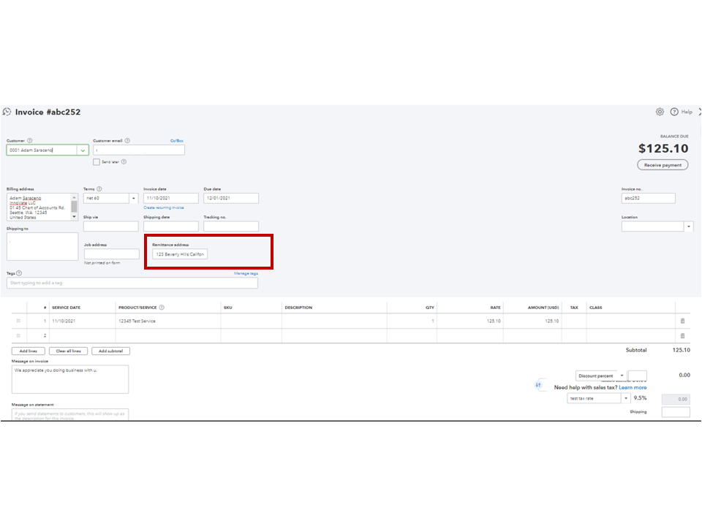Viewport: 702px width, 526px height.
Task: Click the rate 125.10 cell in row 1
Action: coord(470,321)
